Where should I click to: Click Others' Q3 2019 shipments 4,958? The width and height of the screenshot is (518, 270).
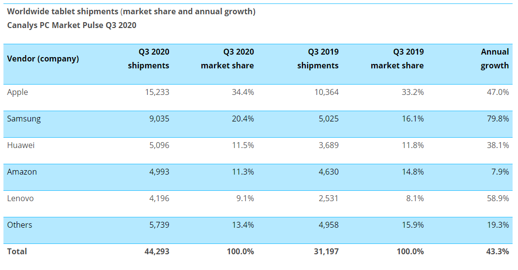pyautogui.click(x=329, y=225)
